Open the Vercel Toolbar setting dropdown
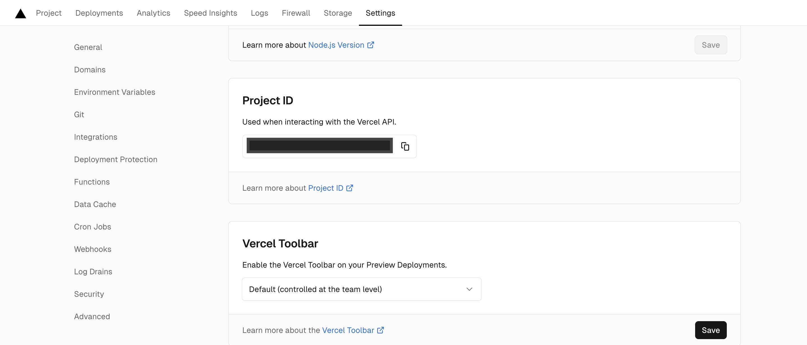This screenshot has height=345, width=807. [361, 289]
